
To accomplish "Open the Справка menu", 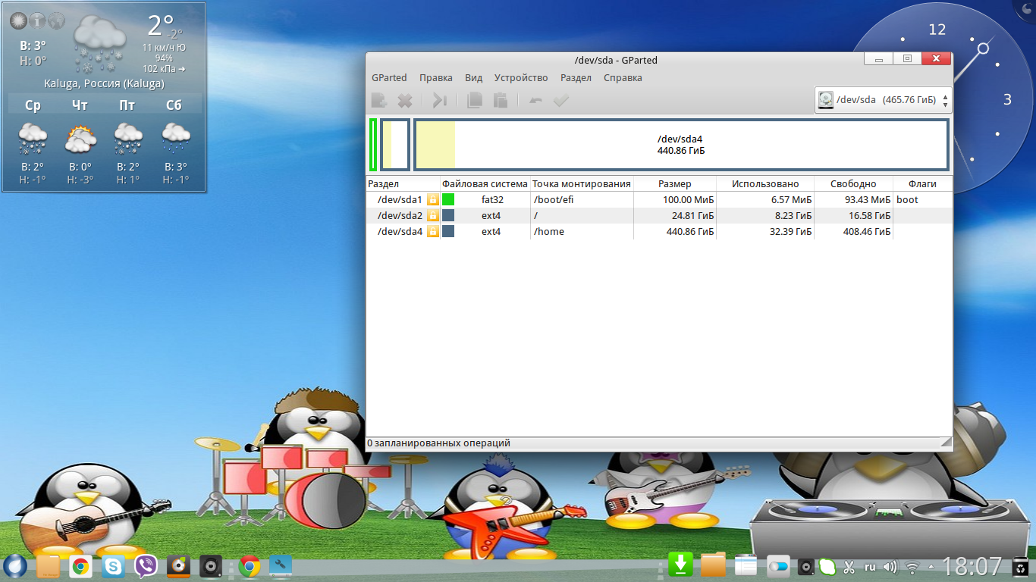I will click(623, 77).
